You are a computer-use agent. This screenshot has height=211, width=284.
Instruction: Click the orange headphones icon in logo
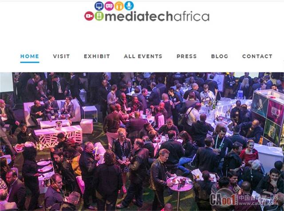(x=119, y=6)
